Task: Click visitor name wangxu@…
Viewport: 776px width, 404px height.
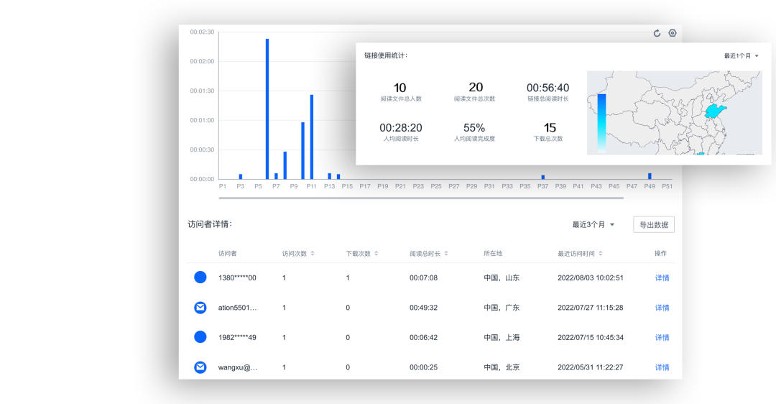Action: click(x=238, y=367)
